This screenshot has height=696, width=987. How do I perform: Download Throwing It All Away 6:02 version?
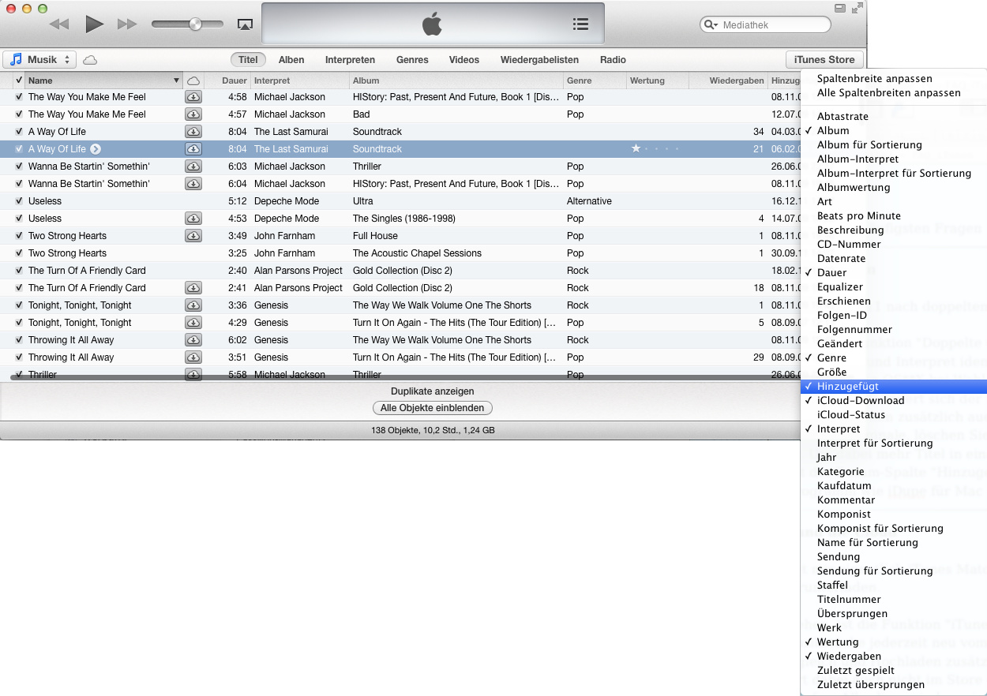(x=193, y=340)
